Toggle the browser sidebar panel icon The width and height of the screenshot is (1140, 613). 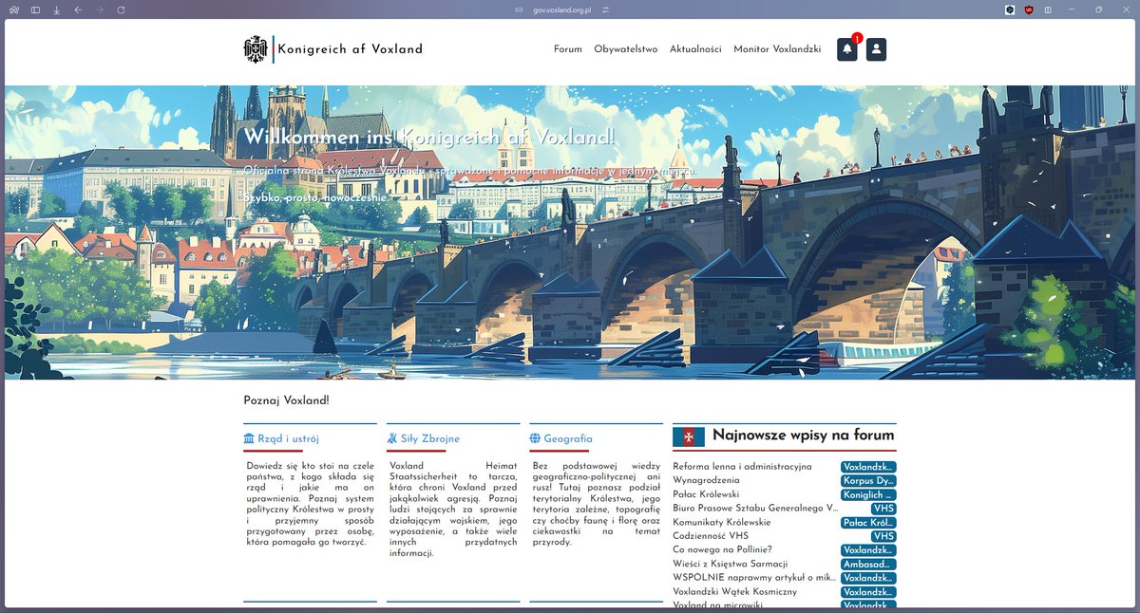35,9
